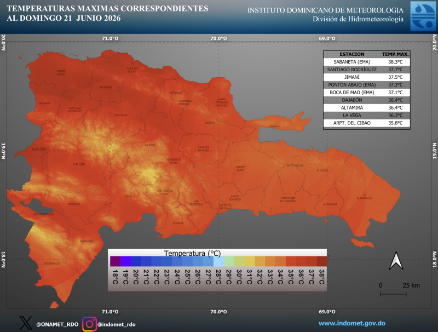
Task: Select the 28°C light blue legend swatch
Action: [x=218, y=261]
